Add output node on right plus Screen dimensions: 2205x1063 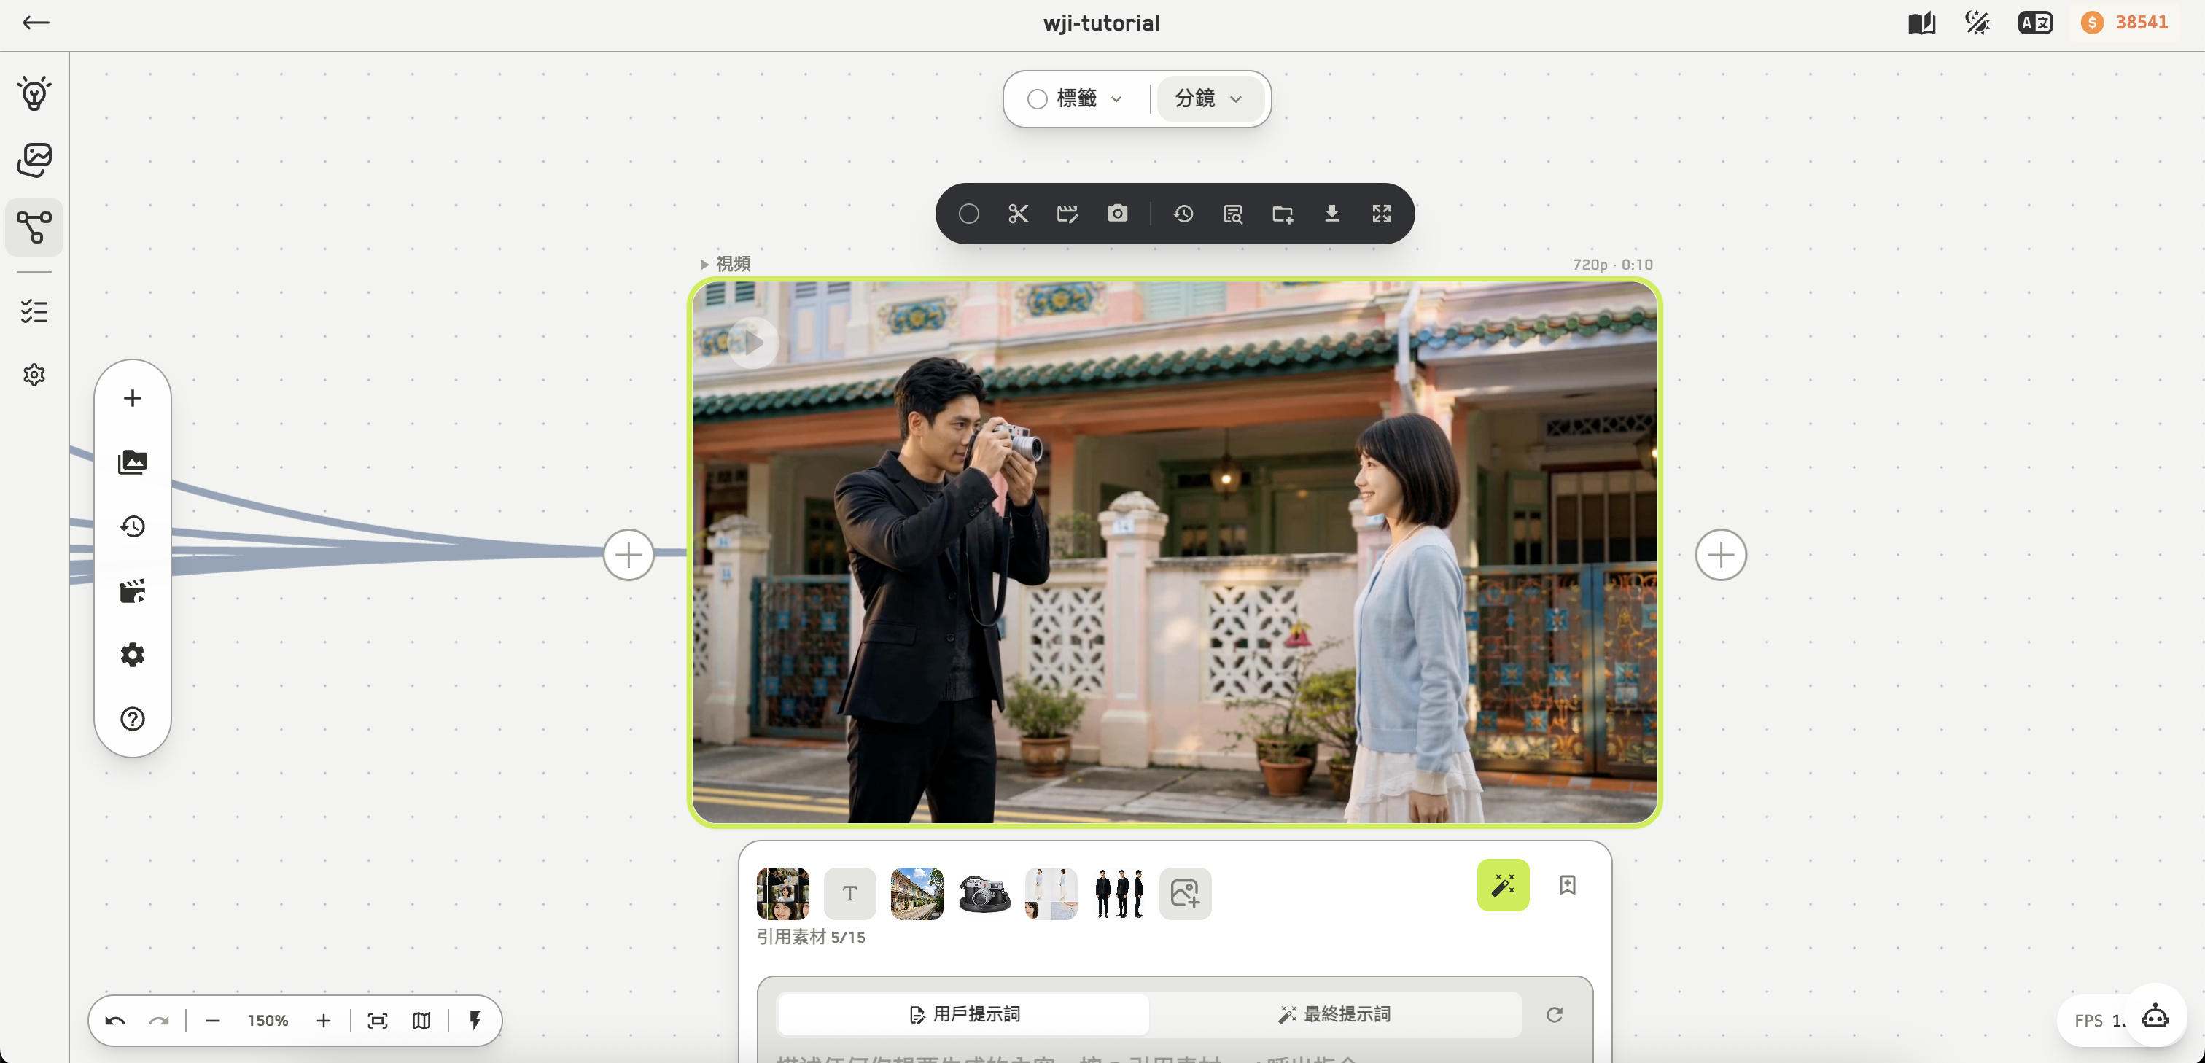coord(1721,555)
